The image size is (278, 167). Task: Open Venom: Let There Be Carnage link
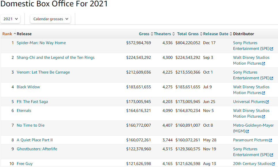[x=43, y=72]
